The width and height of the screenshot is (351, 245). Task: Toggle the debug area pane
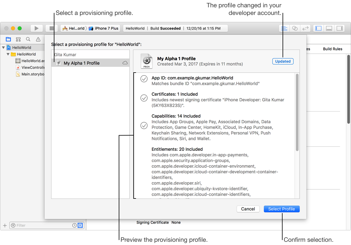[x=329, y=28]
